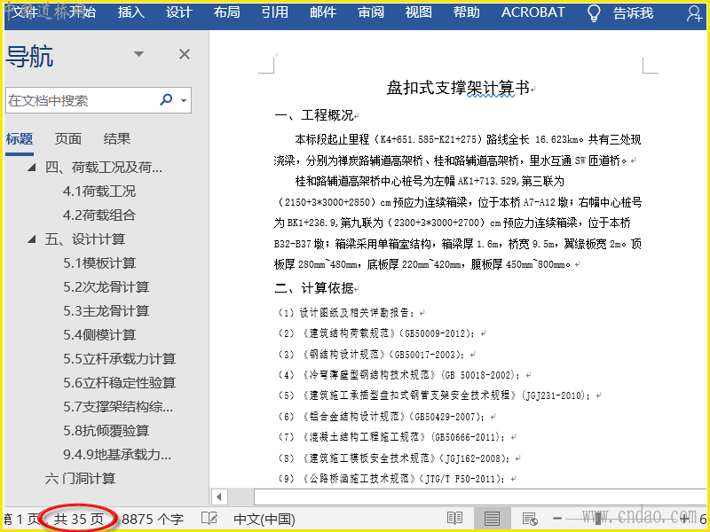Collapse the 五、设计计算 heading
710x532 pixels.
point(31,239)
